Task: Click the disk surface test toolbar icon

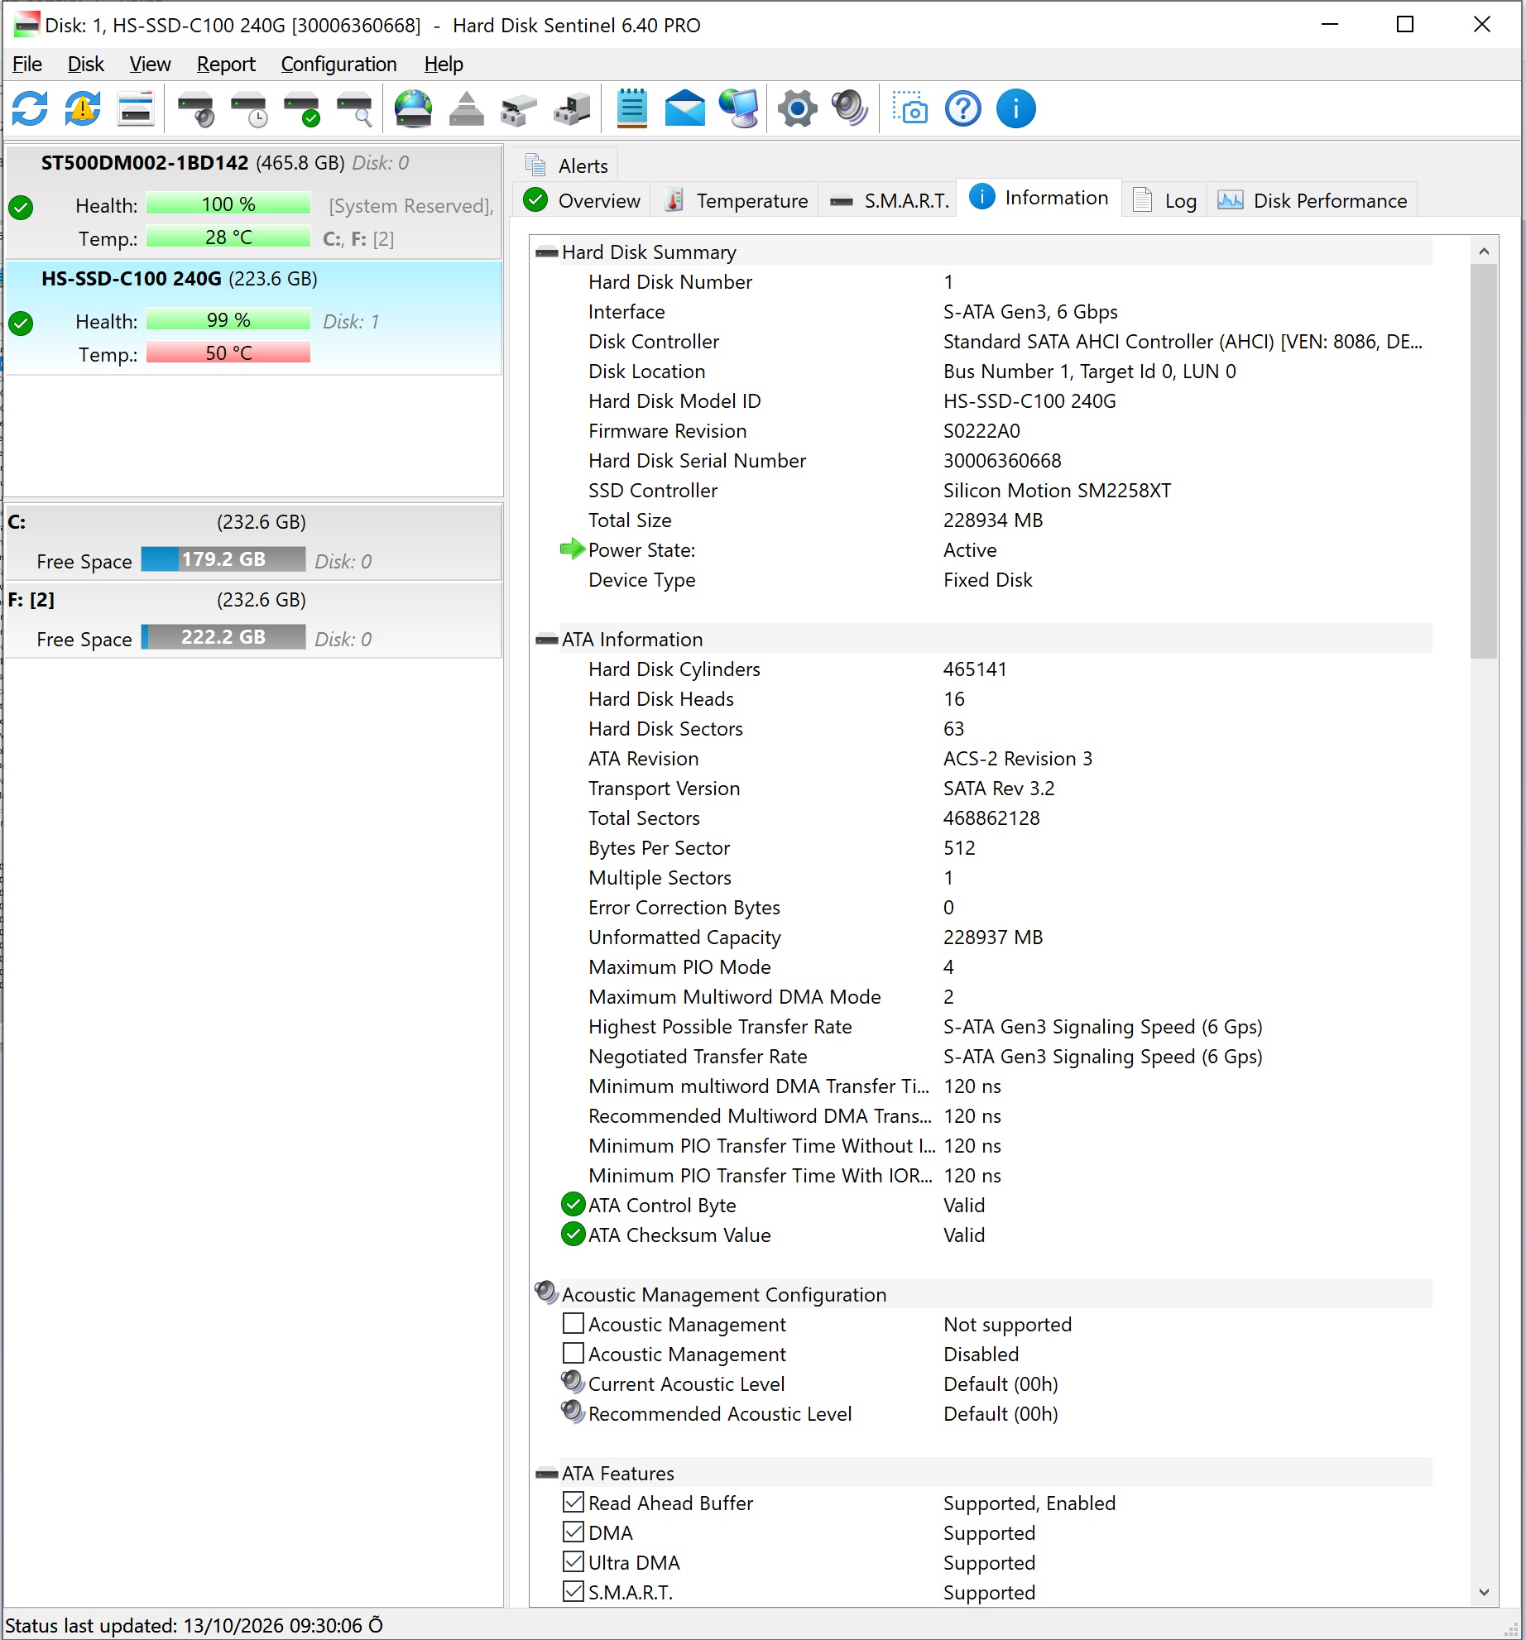Action: [x=136, y=108]
